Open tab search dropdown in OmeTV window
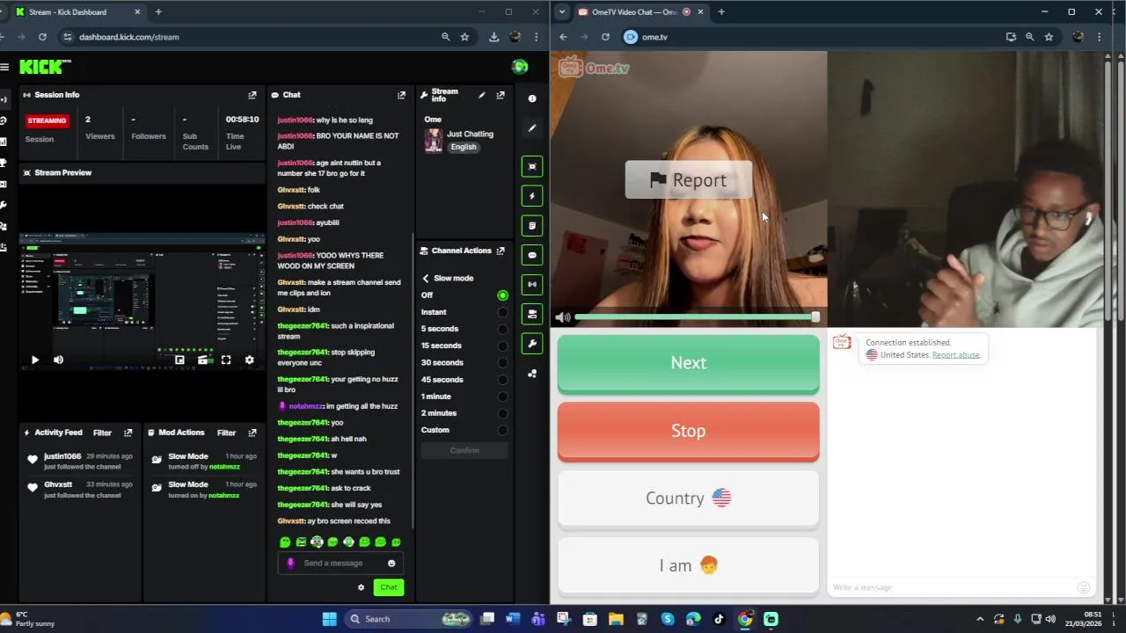The height and width of the screenshot is (633, 1126). [562, 12]
